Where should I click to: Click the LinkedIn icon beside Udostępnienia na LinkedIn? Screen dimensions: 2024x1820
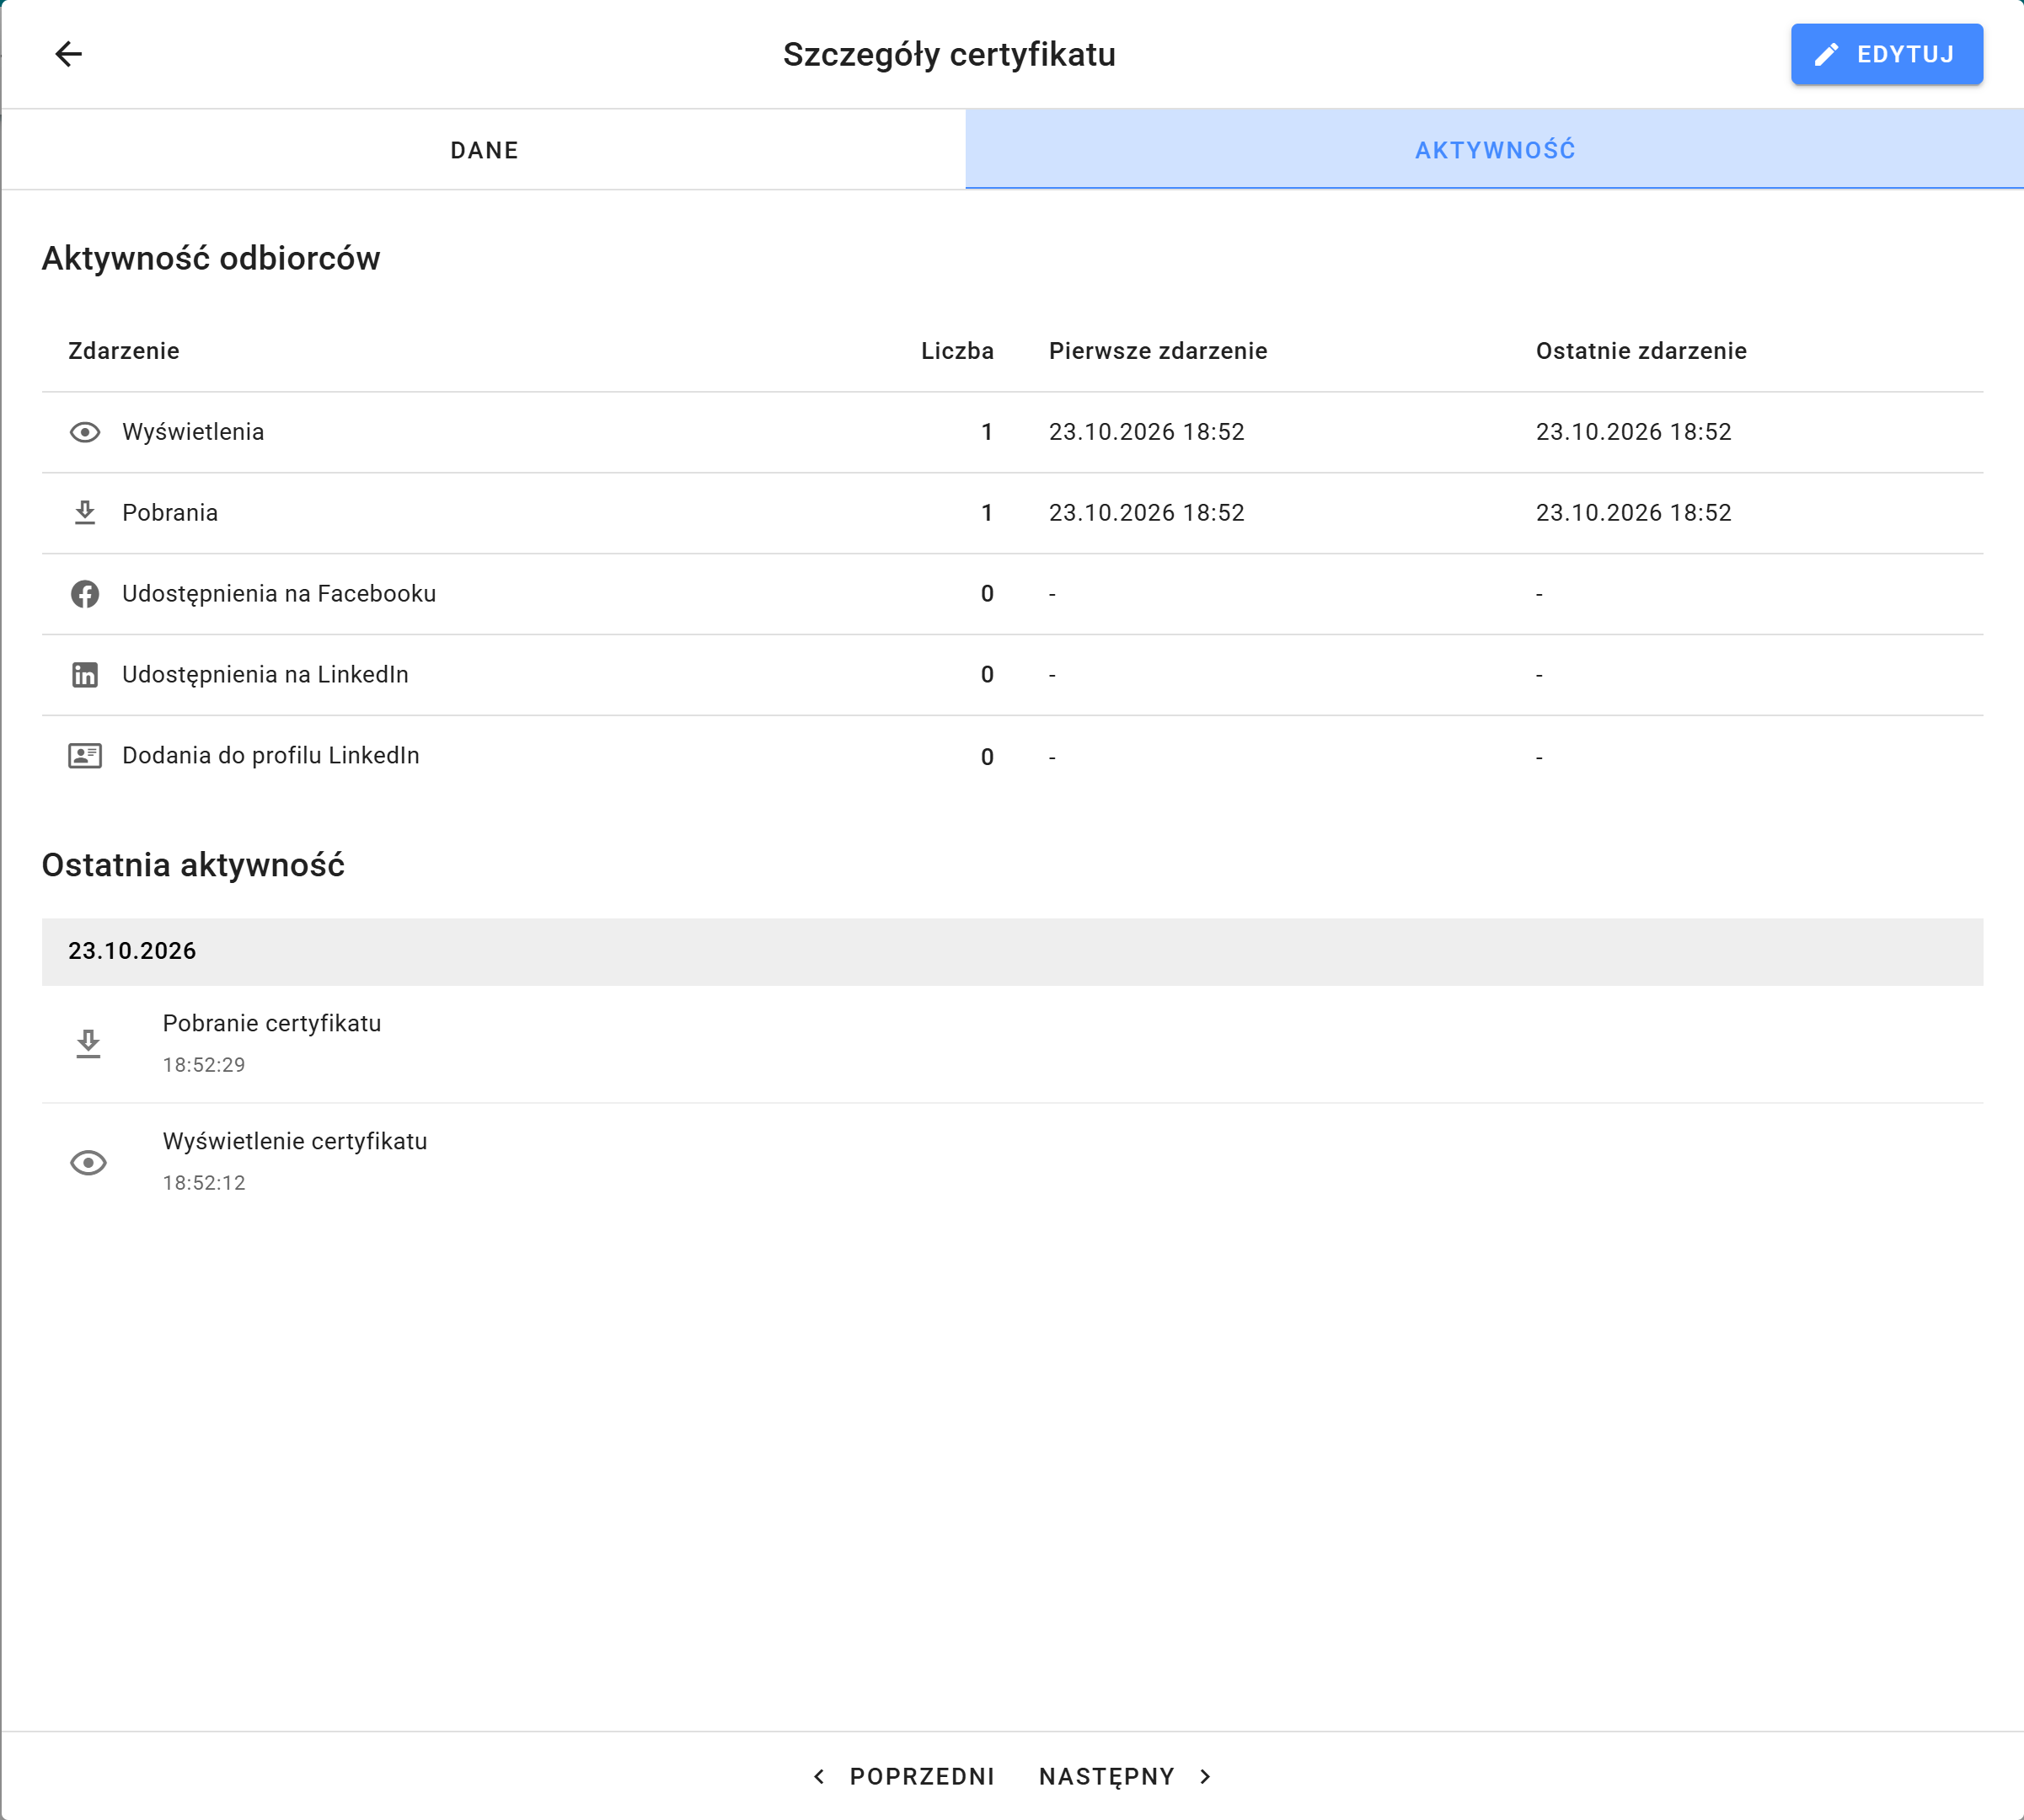(x=85, y=675)
